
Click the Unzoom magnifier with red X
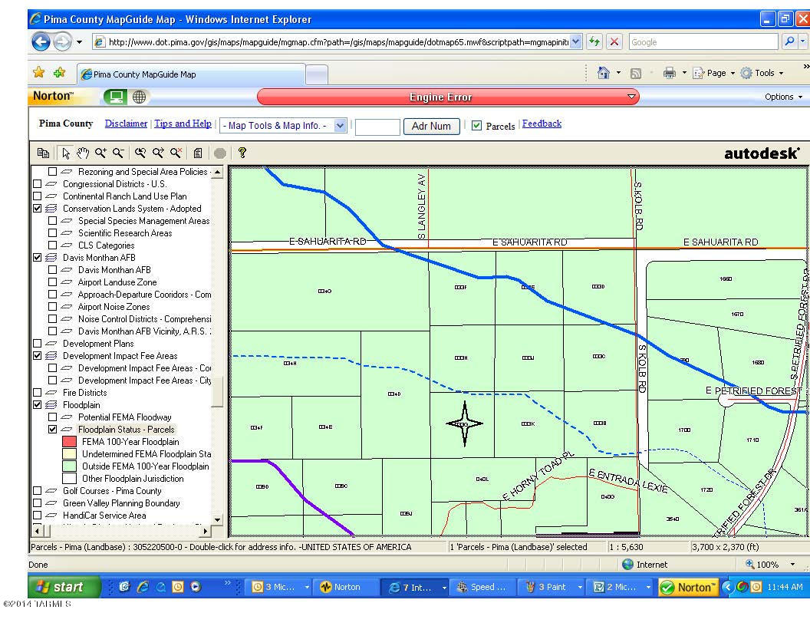[176, 153]
